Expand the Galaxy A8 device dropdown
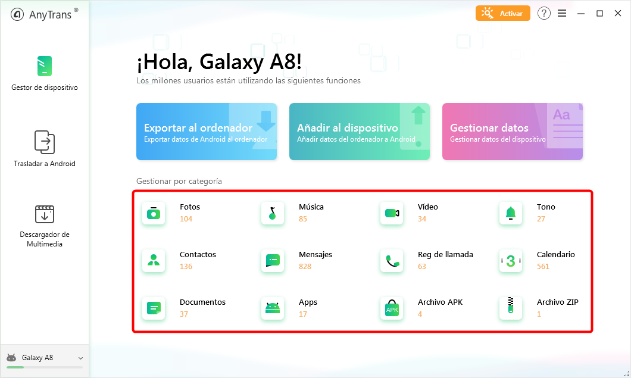 coord(80,358)
